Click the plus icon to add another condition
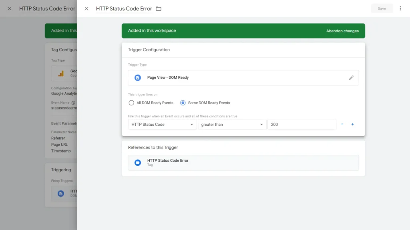Image resolution: width=410 pixels, height=230 pixels. (x=352, y=124)
